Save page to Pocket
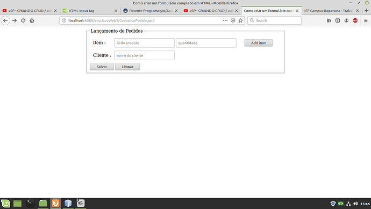This screenshot has width=371, height=209. coord(233,20)
